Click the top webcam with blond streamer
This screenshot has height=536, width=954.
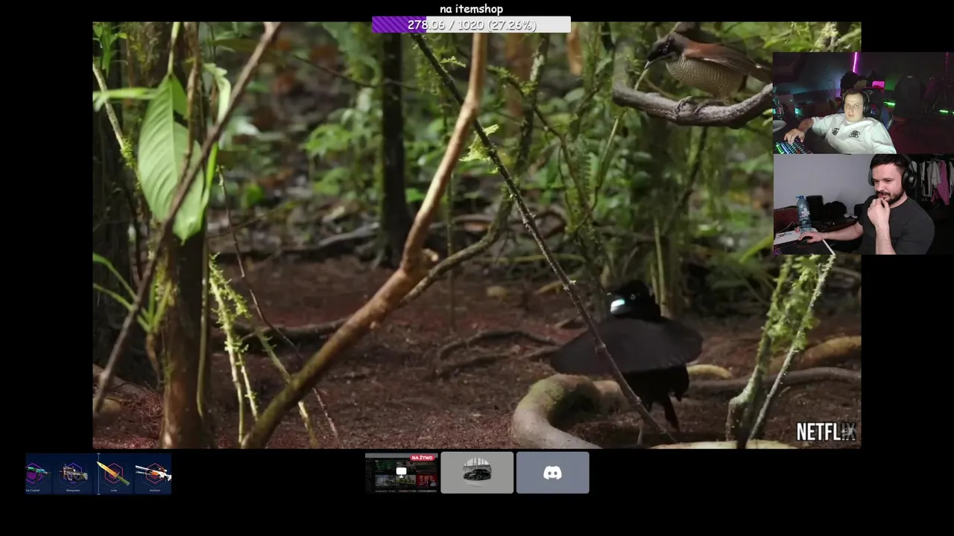863,103
